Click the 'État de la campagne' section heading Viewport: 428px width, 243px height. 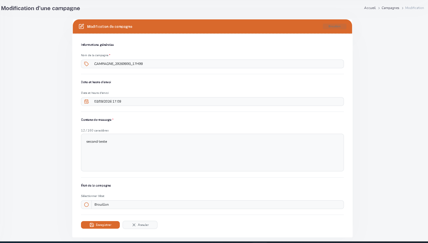96,185
